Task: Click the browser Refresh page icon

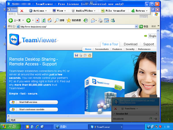Action: [44, 20]
